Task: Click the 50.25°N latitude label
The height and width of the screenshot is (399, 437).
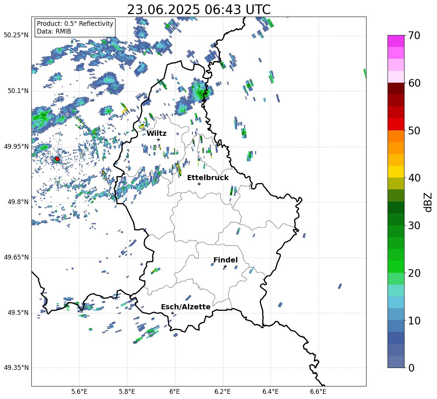Action: pyautogui.click(x=16, y=35)
